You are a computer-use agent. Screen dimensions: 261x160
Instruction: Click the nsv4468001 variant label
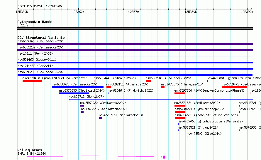pyautogui.click(x=234, y=78)
